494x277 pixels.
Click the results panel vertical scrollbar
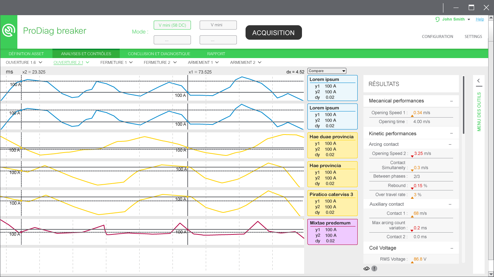[x=463, y=105]
